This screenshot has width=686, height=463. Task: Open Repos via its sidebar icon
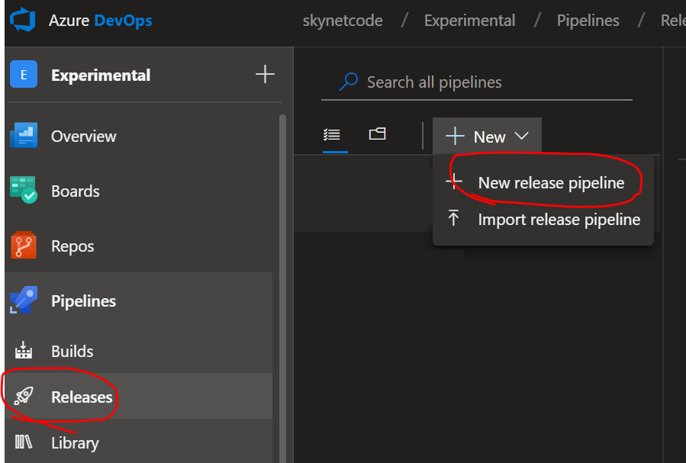pyautogui.click(x=24, y=246)
